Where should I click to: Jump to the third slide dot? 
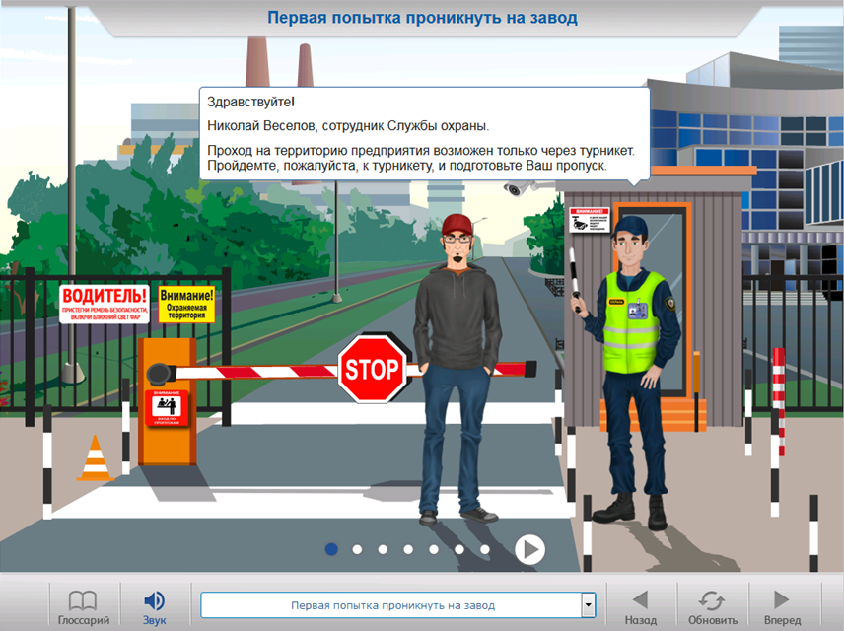coord(383,550)
